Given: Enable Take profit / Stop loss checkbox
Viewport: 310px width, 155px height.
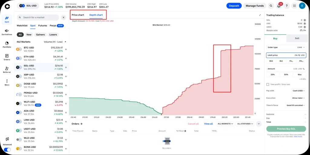Looking at the screenshot, I should click(x=268, y=84).
